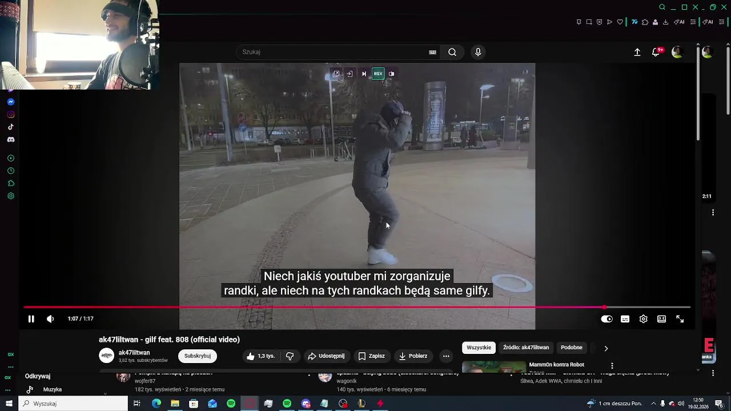731x411 pixels.
Task: Switch to theater mode
Action: [661, 319]
